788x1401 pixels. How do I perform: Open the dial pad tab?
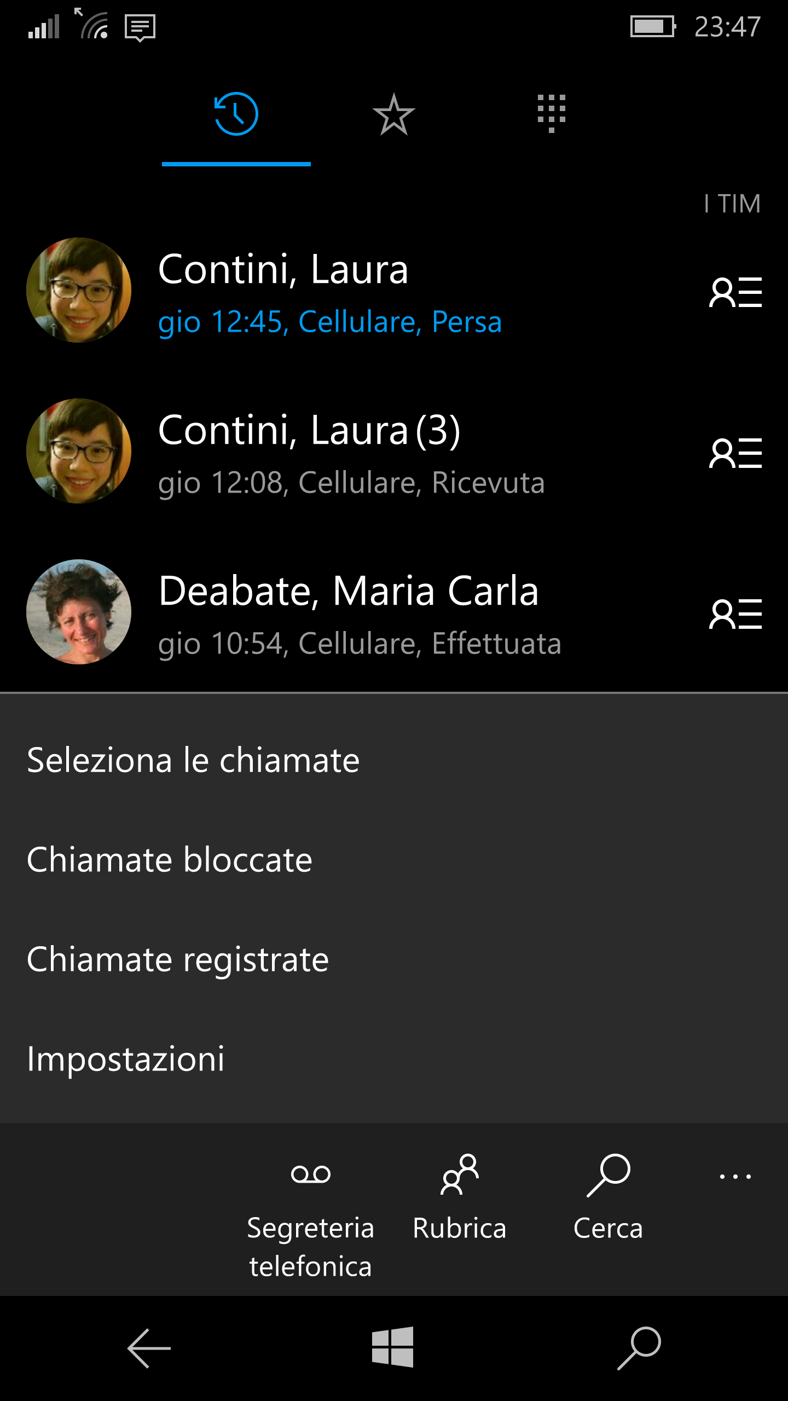pyautogui.click(x=551, y=113)
